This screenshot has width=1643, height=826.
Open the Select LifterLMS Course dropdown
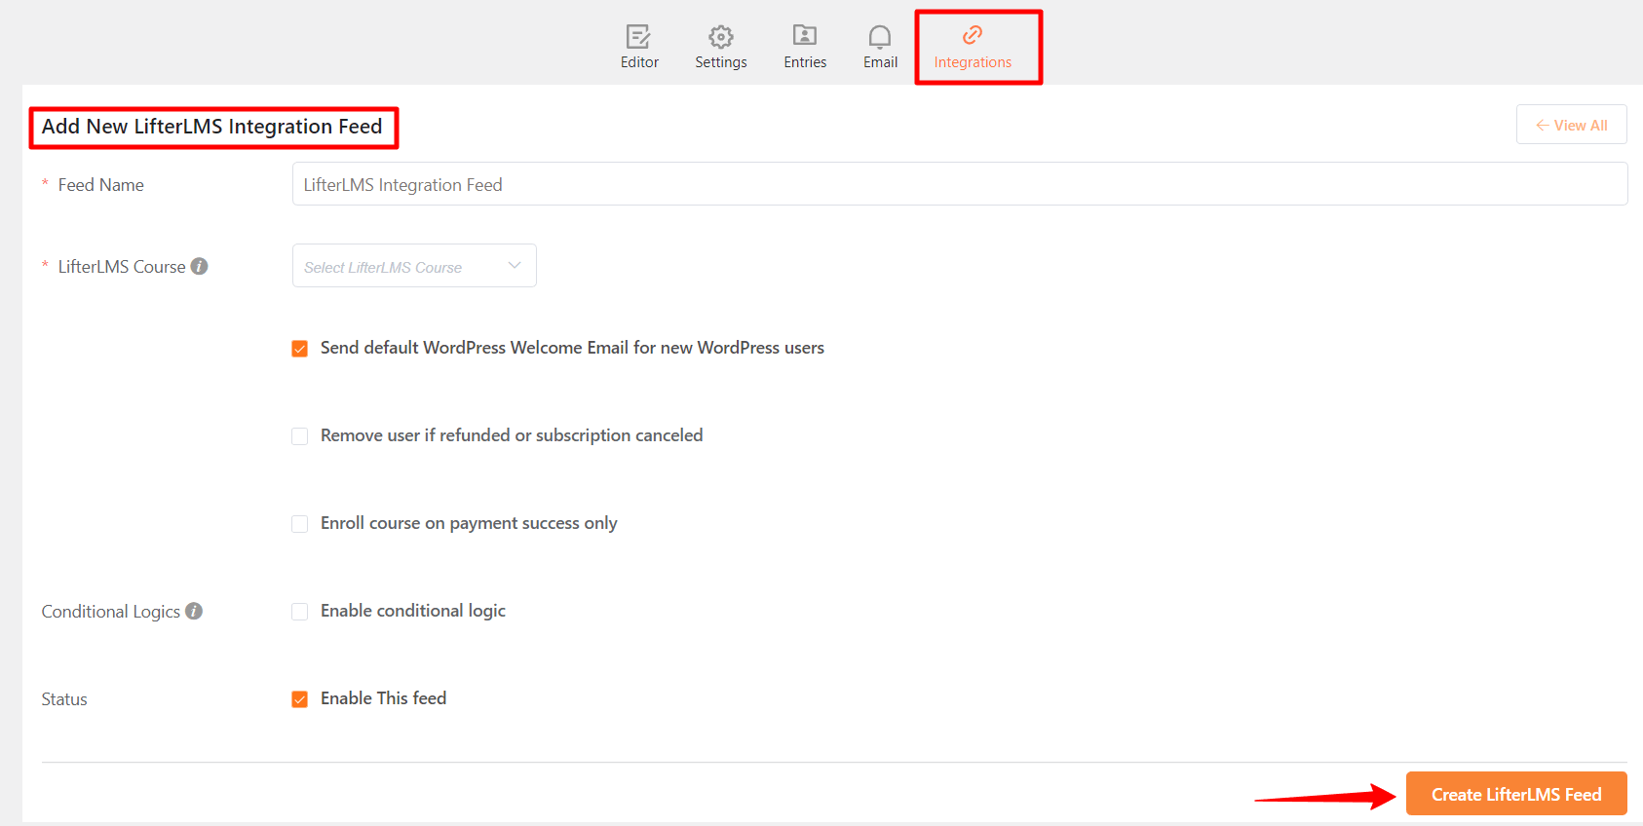pyautogui.click(x=414, y=266)
